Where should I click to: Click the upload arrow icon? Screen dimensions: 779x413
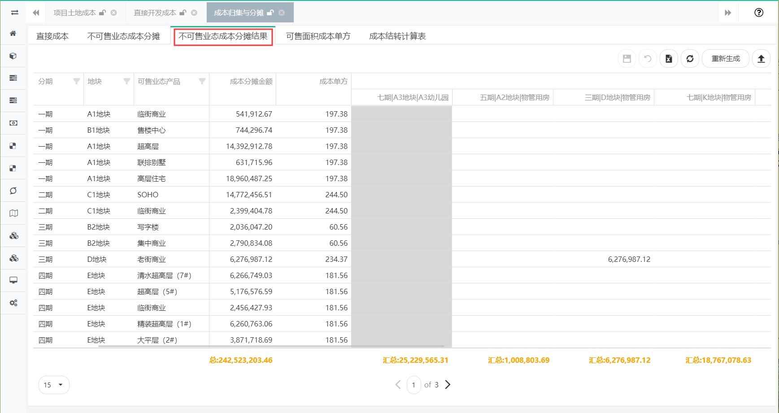point(761,59)
